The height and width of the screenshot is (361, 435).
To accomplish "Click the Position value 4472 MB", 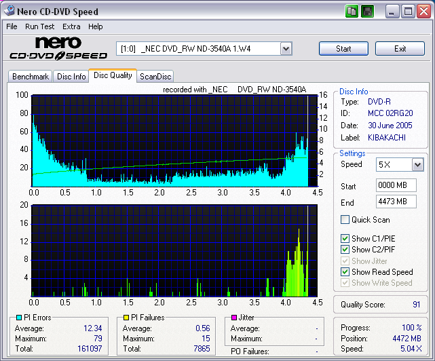I will 406,339.
